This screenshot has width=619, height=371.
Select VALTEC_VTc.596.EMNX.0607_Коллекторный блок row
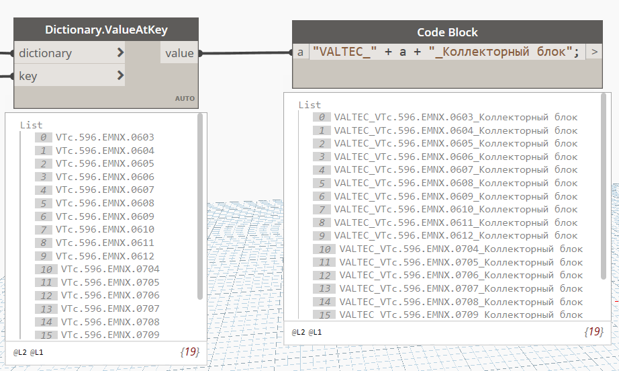[x=456, y=169]
